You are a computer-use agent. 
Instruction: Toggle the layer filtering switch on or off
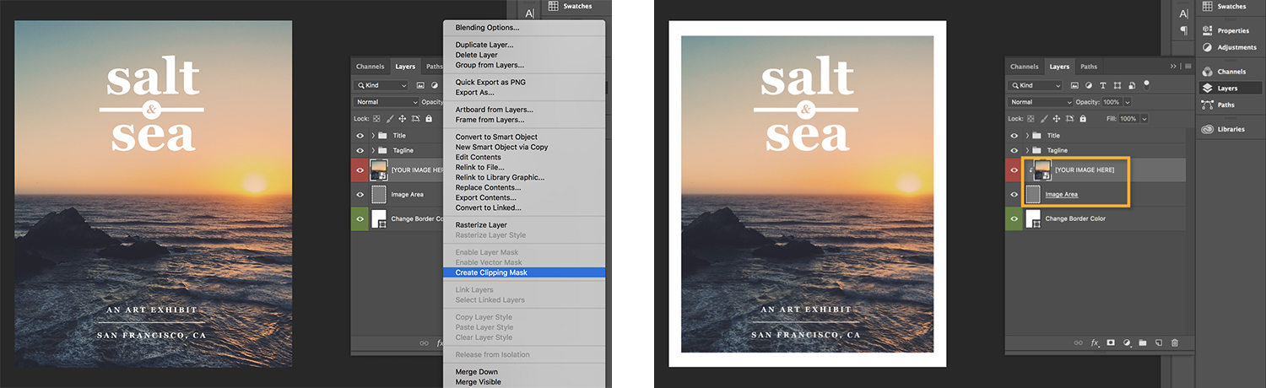pos(1147,84)
